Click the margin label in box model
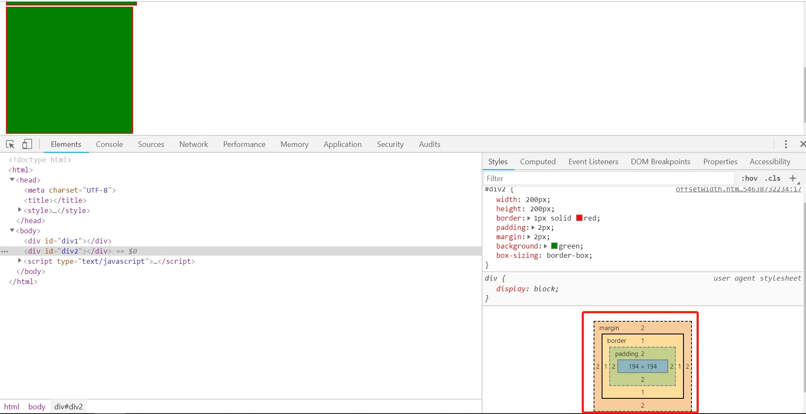The height and width of the screenshot is (414, 806). click(x=609, y=328)
